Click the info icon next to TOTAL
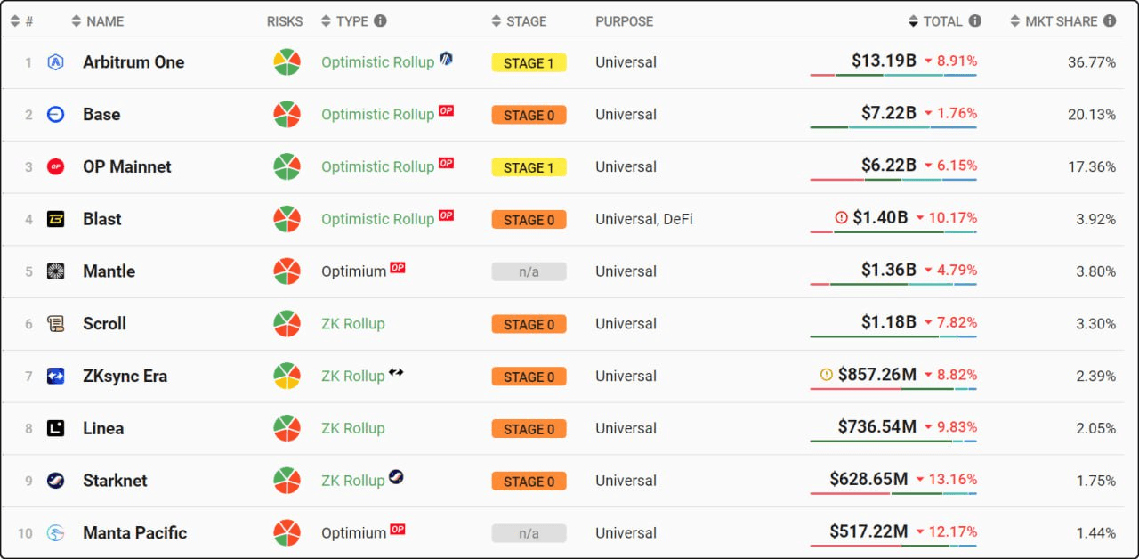Image resolution: width=1139 pixels, height=559 pixels. [975, 21]
